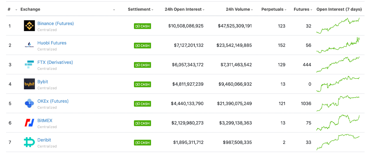Screen dimensions: 376x158
Task: Click OKEx futures count 1036
Action: [306, 104]
